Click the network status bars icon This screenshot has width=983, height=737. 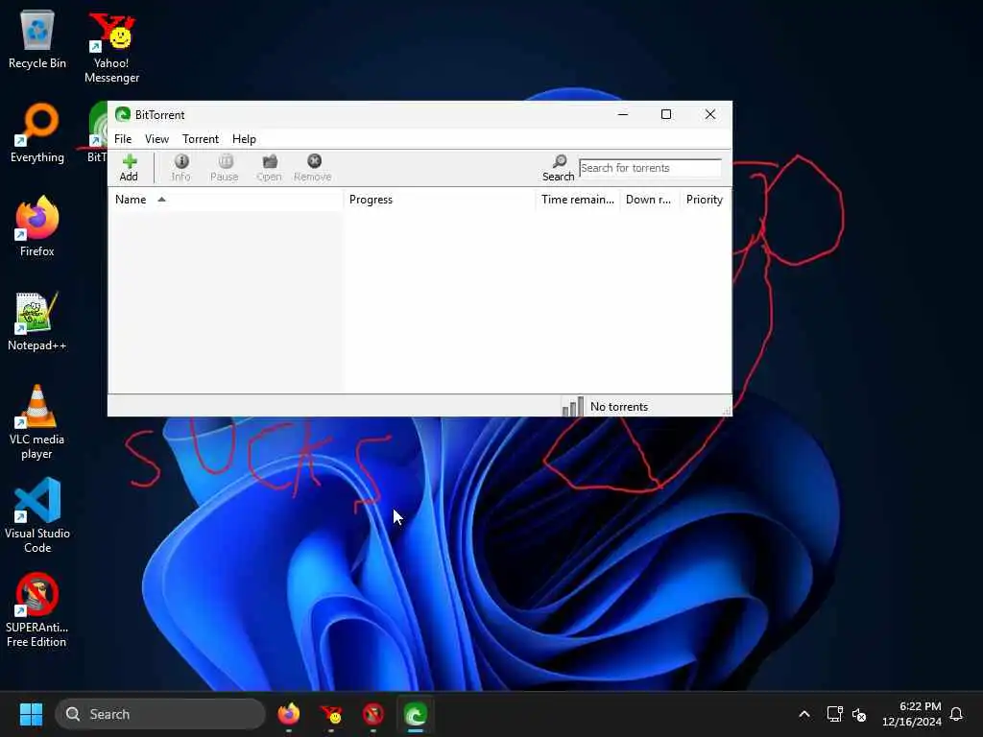572,406
